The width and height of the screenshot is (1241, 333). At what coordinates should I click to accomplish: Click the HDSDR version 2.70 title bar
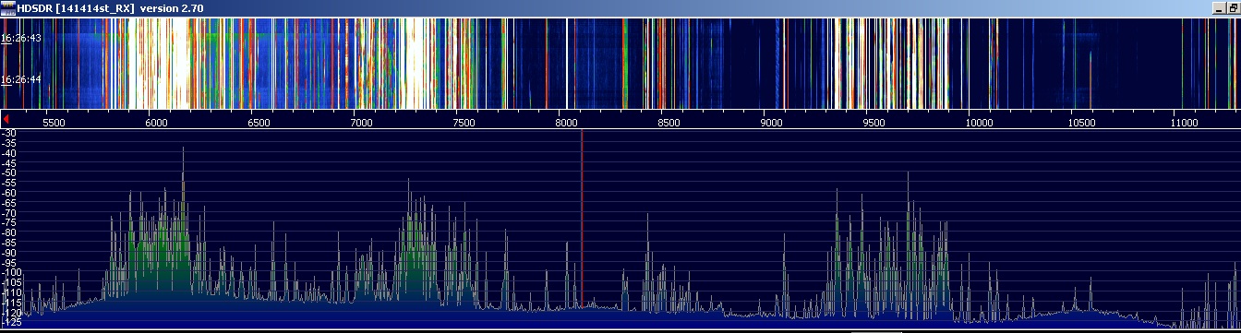[110, 7]
